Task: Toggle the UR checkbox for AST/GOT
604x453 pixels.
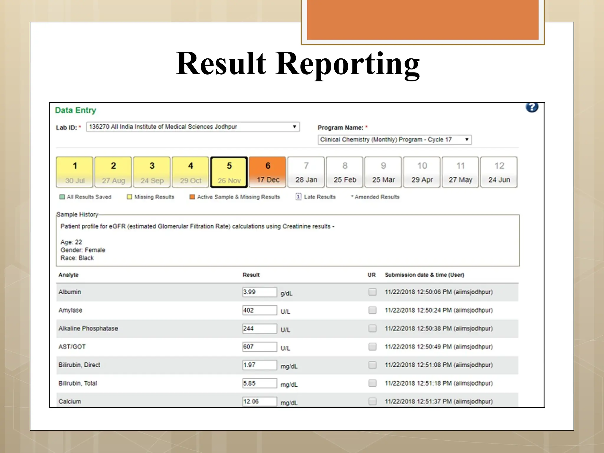Action: [372, 347]
